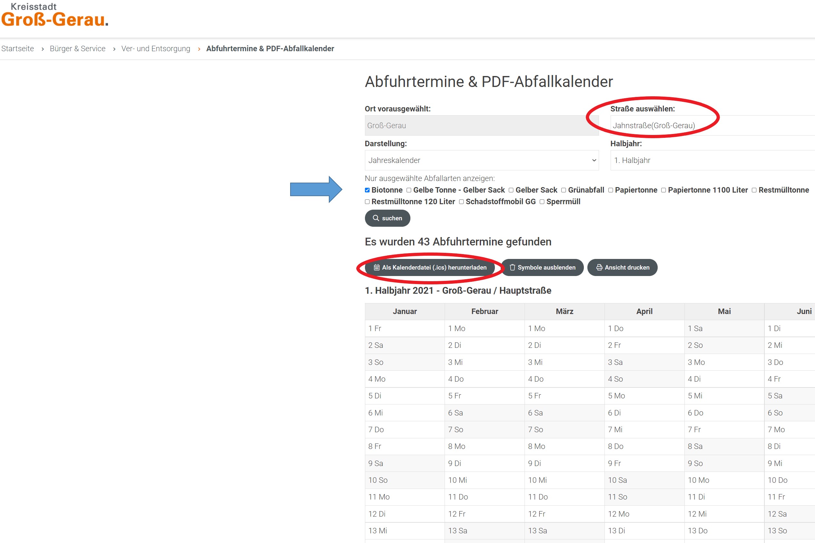Click trash icon on Symbole ausblenden
Image resolution: width=815 pixels, height=543 pixels.
click(512, 268)
